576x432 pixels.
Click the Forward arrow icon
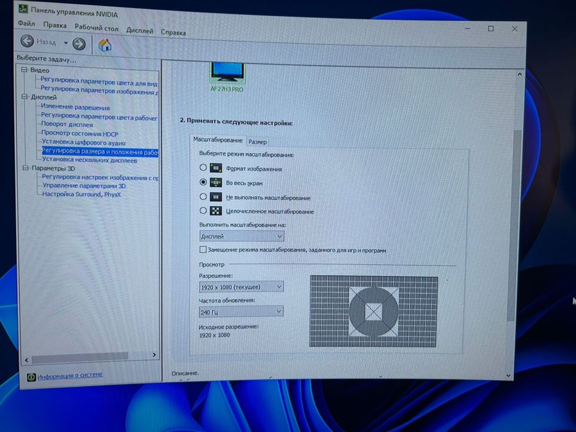click(x=79, y=44)
